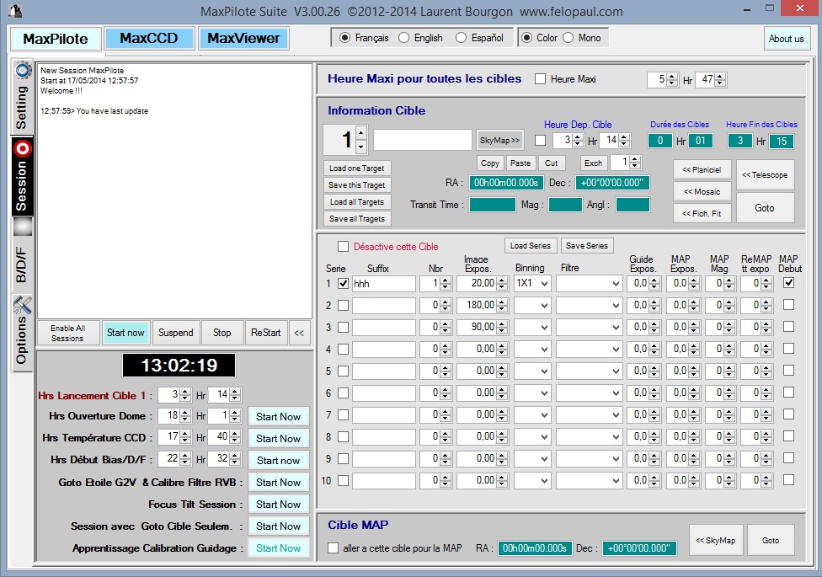Click the MaxPilote penguin icon in the title bar

[15, 10]
